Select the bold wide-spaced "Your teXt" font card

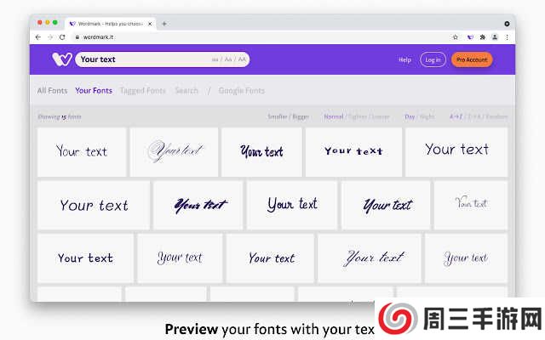tap(353, 152)
